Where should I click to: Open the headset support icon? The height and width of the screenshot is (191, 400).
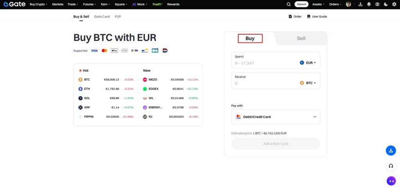pos(391,166)
